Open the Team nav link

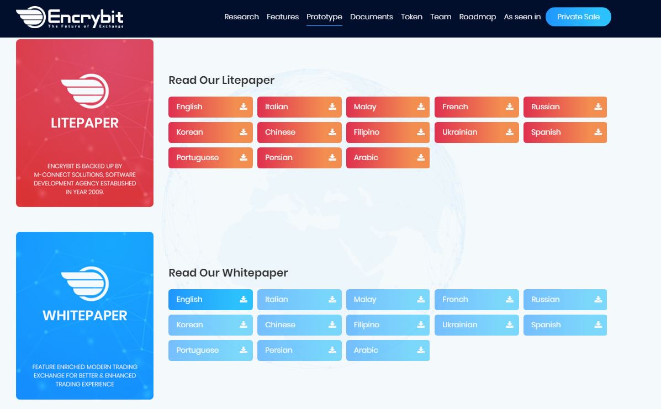[x=441, y=17]
